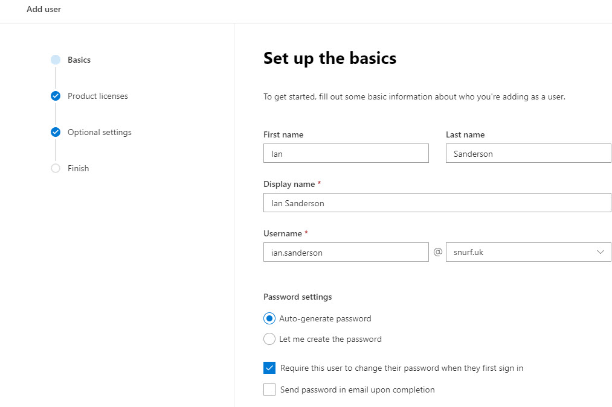
Task: Uncheck Require password change at first sign in
Action: pos(269,368)
